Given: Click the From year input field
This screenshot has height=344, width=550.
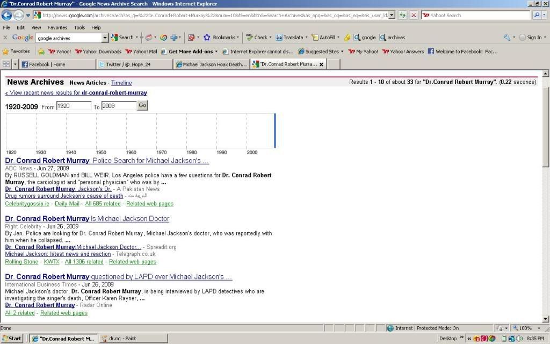Looking at the screenshot, I should point(74,106).
